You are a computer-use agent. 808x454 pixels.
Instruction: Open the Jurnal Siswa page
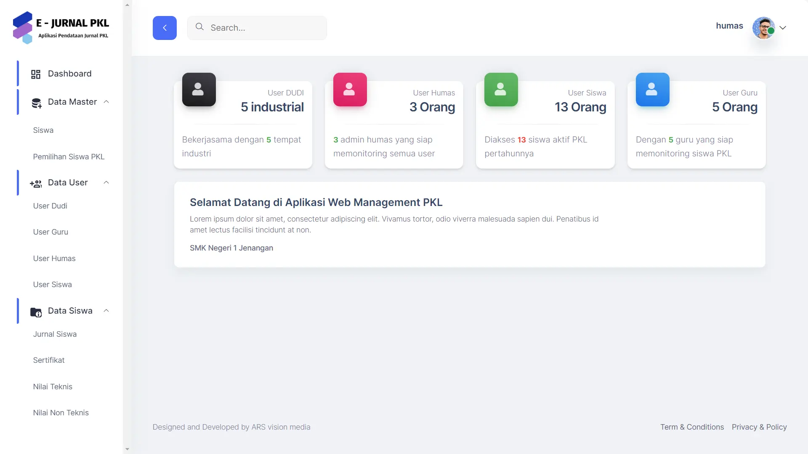click(55, 334)
